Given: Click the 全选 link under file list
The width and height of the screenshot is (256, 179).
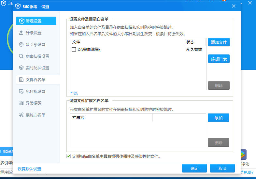Looking at the screenshot, I should (x=74, y=93).
